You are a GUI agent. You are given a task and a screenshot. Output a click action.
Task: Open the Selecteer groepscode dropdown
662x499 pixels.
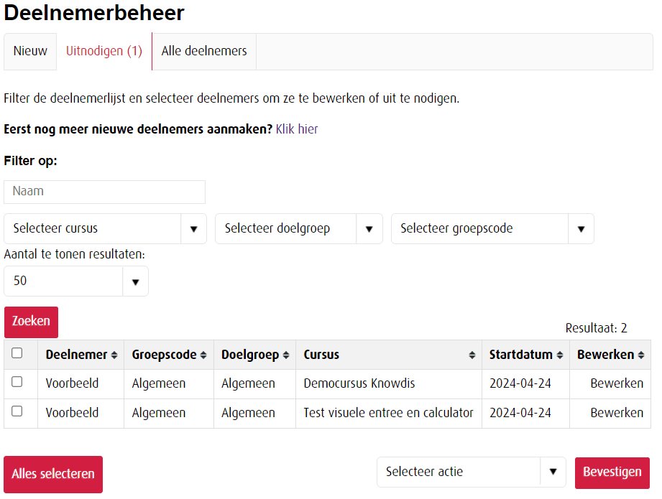492,228
